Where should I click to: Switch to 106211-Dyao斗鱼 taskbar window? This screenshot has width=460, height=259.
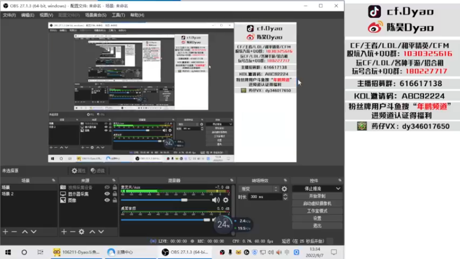pyautogui.click(x=76, y=252)
